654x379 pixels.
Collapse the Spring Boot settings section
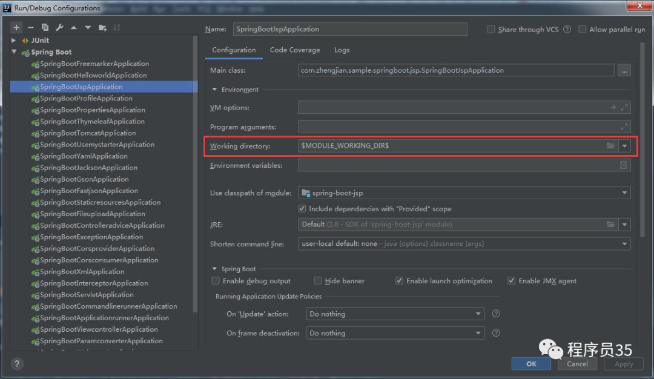tap(214, 269)
